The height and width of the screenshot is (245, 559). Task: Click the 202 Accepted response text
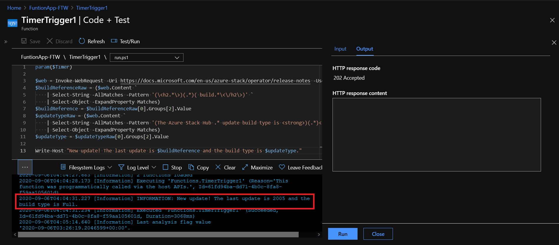point(349,78)
